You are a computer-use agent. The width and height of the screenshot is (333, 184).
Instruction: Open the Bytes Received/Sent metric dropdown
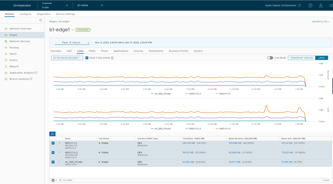tap(67, 58)
